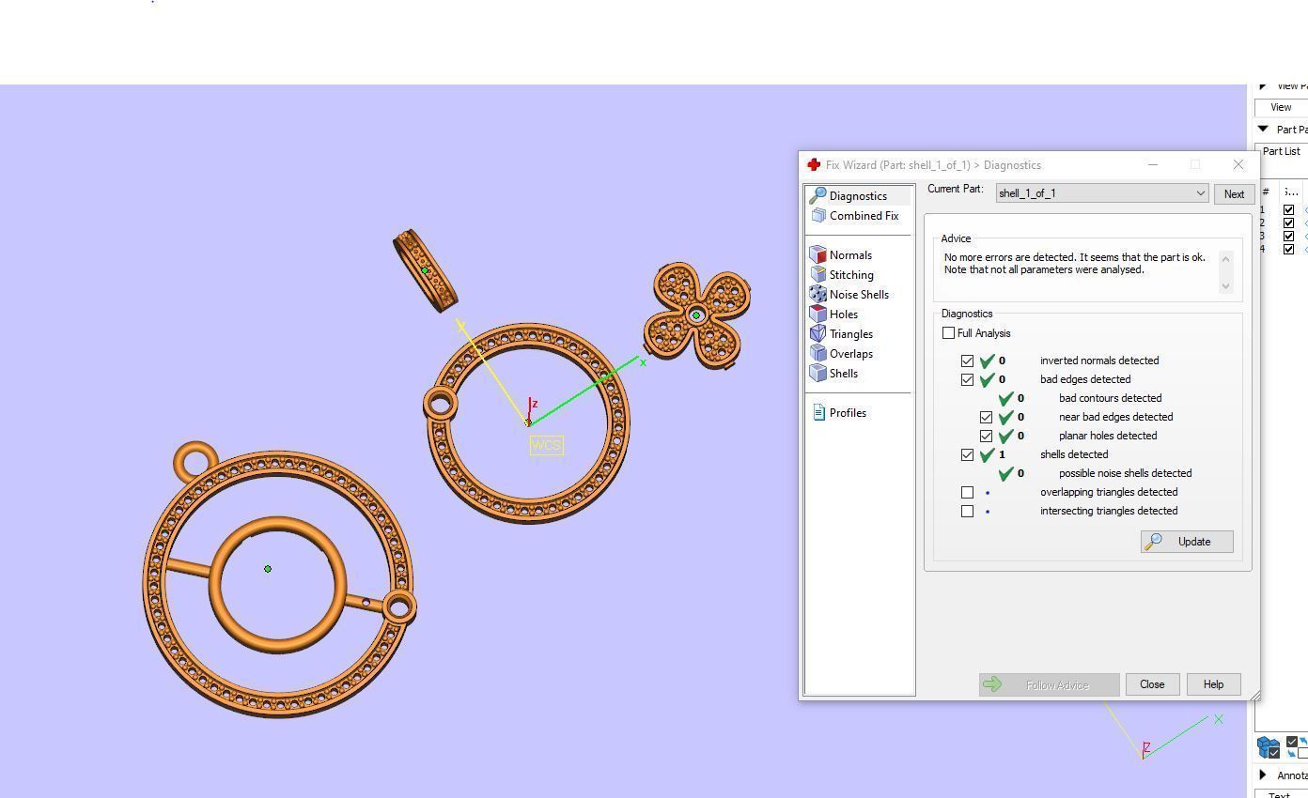Viewport: 1308px width, 798px height.
Task: Switch to the Combined Fix page
Action: coord(864,216)
